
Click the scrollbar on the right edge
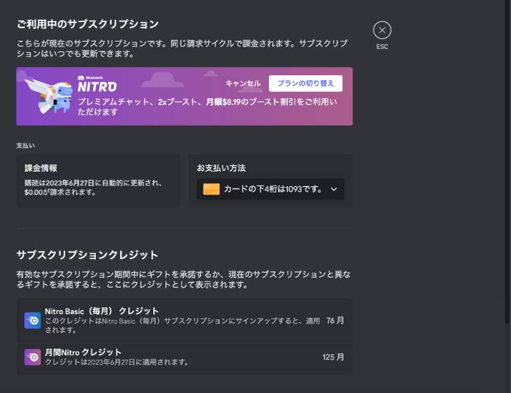coord(507,163)
